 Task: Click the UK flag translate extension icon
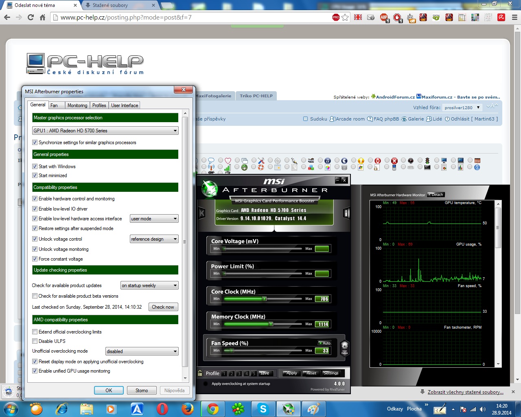pyautogui.click(x=358, y=17)
